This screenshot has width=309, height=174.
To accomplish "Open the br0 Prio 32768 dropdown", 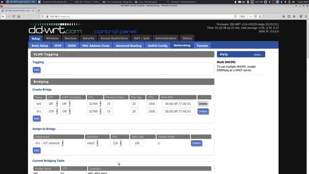I will pyautogui.click(x=94, y=104).
